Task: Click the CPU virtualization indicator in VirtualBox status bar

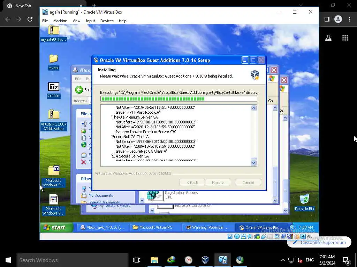Action: coord(290,236)
